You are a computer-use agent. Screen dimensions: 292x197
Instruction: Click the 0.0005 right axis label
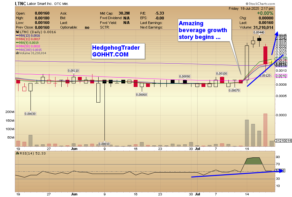281,96
